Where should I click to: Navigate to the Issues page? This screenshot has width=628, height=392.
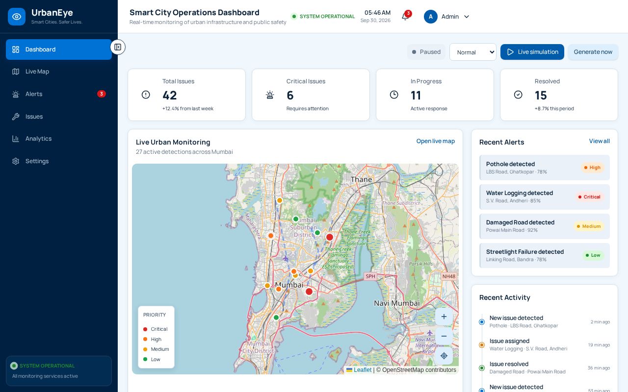(x=59, y=117)
